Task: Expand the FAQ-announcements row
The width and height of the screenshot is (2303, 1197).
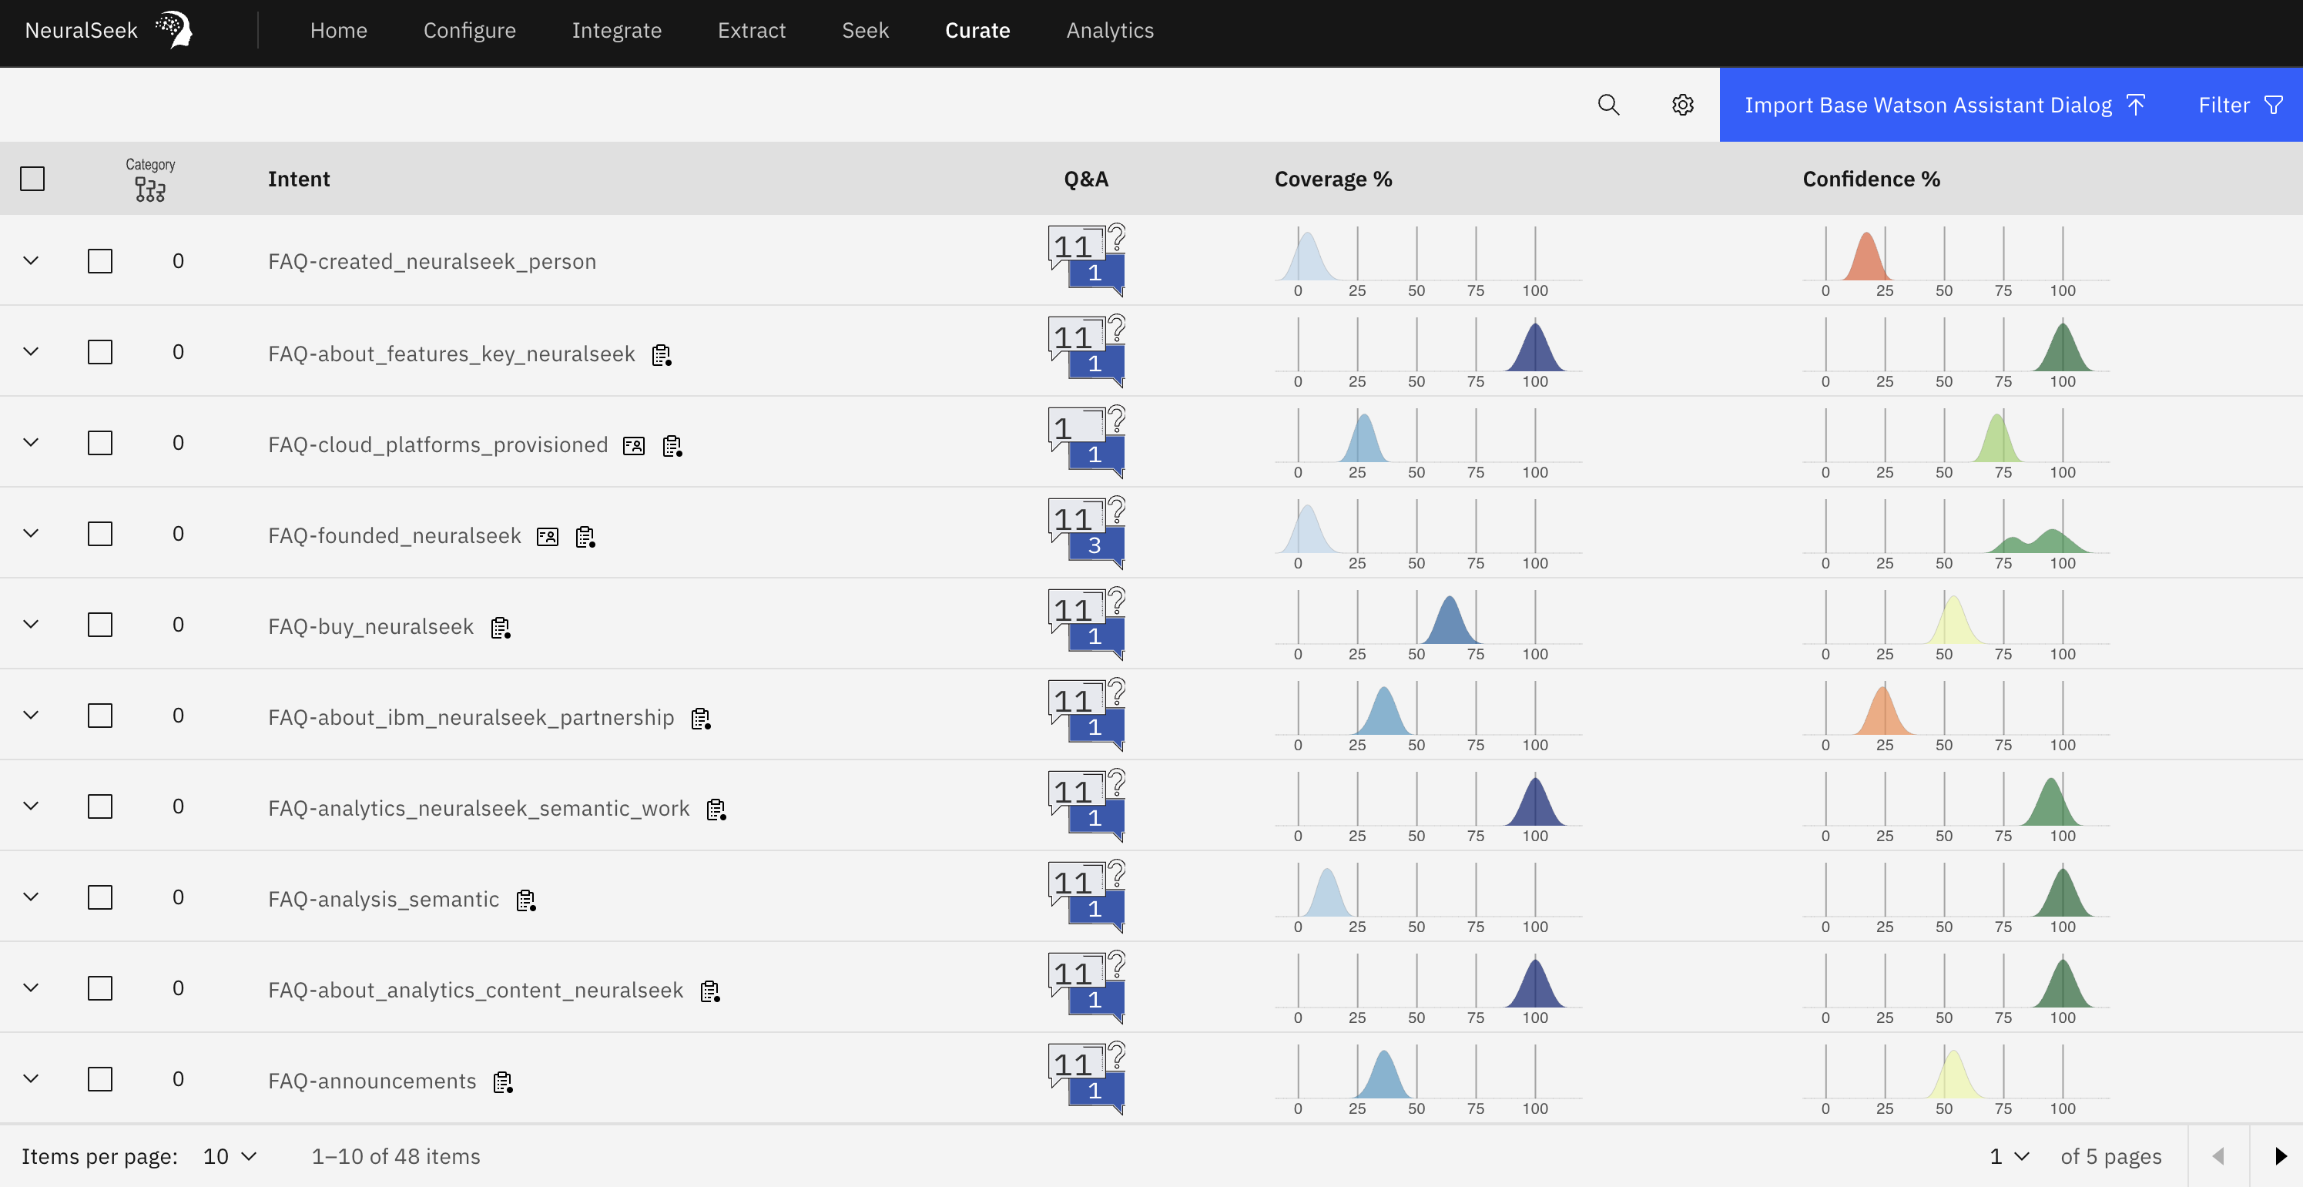Action: click(30, 1080)
